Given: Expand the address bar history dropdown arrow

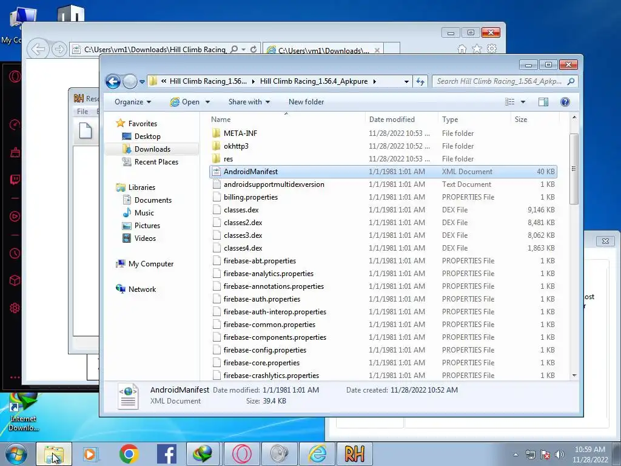Looking at the screenshot, I should [406, 82].
